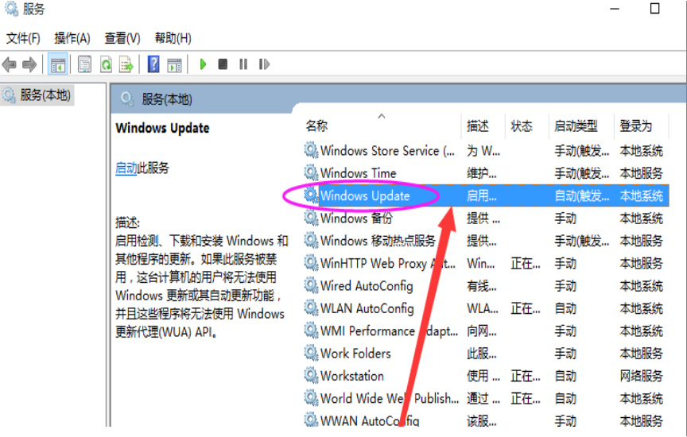
Task: Select the Windows Update service
Action: (486, 195)
